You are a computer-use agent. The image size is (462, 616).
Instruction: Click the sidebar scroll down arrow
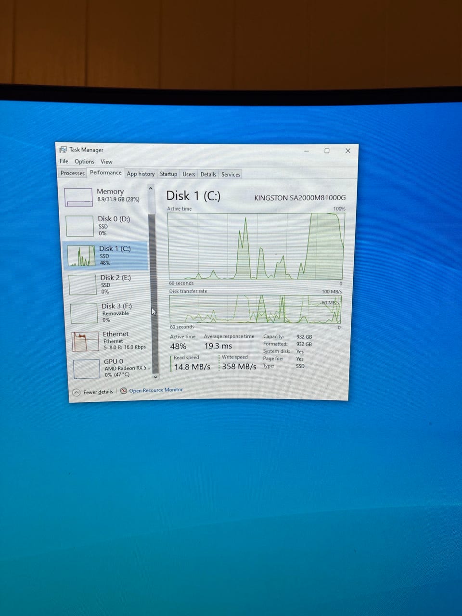pos(155,377)
